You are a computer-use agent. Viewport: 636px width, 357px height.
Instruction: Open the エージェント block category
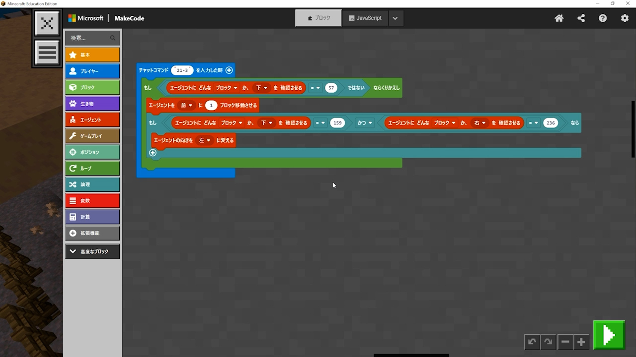tap(92, 119)
